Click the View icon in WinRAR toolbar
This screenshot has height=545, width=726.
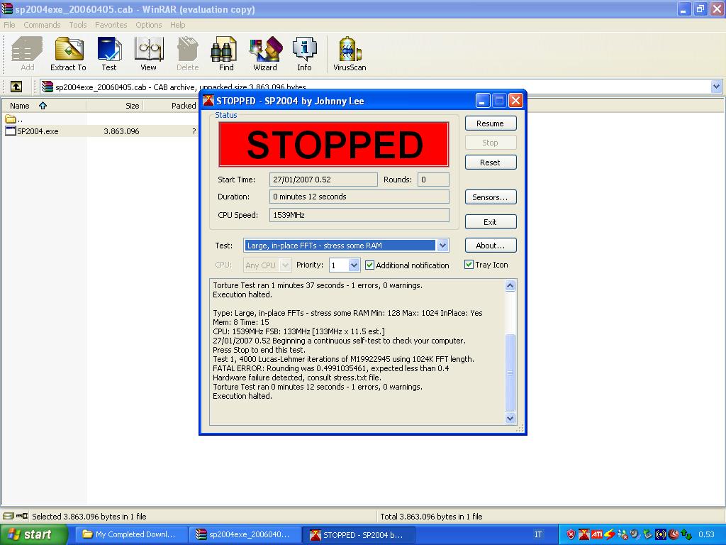pyautogui.click(x=149, y=54)
